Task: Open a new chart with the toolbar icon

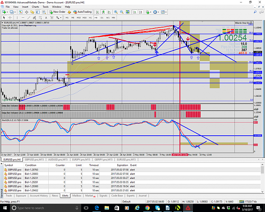Action: point(4,12)
